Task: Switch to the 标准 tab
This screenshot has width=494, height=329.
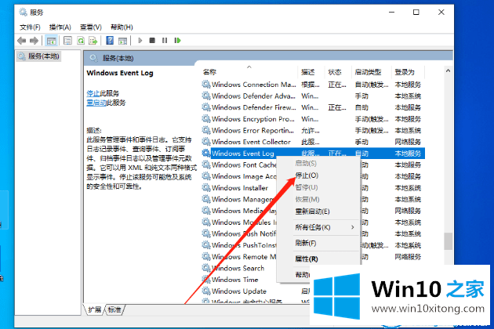Action: (x=114, y=309)
